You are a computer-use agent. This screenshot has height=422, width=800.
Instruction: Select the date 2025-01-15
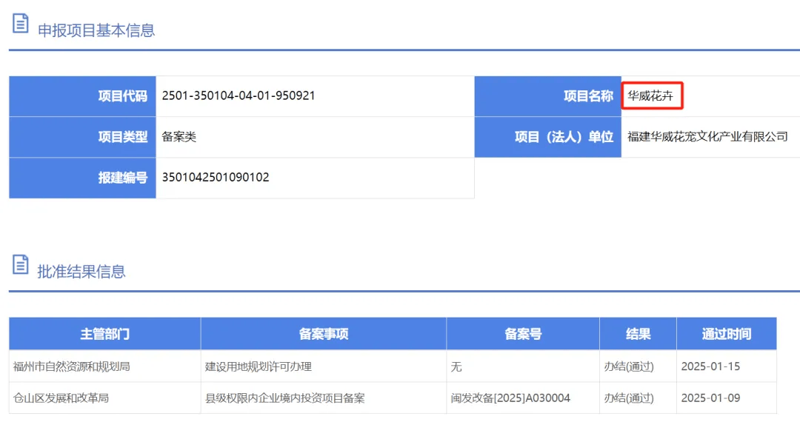tap(710, 366)
